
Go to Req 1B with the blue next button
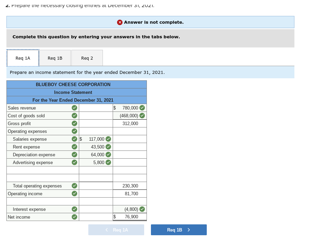179,230
